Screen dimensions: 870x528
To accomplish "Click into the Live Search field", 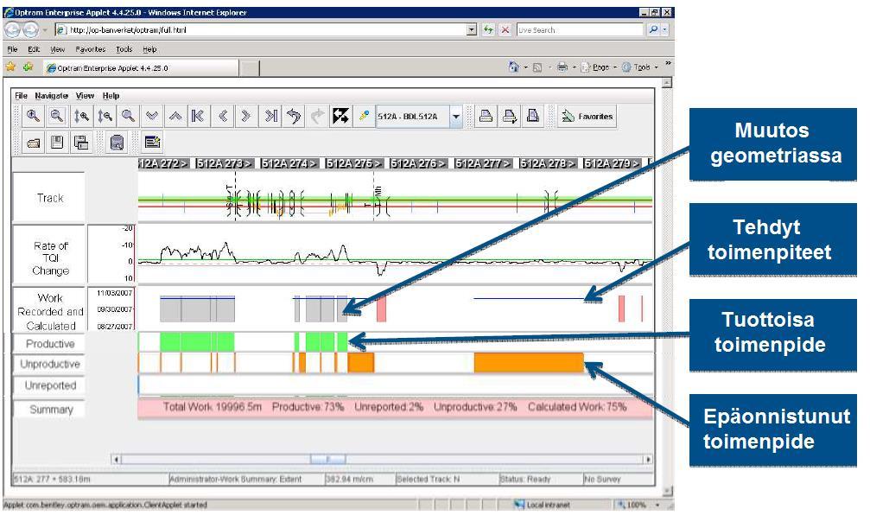I will pyautogui.click(x=580, y=30).
